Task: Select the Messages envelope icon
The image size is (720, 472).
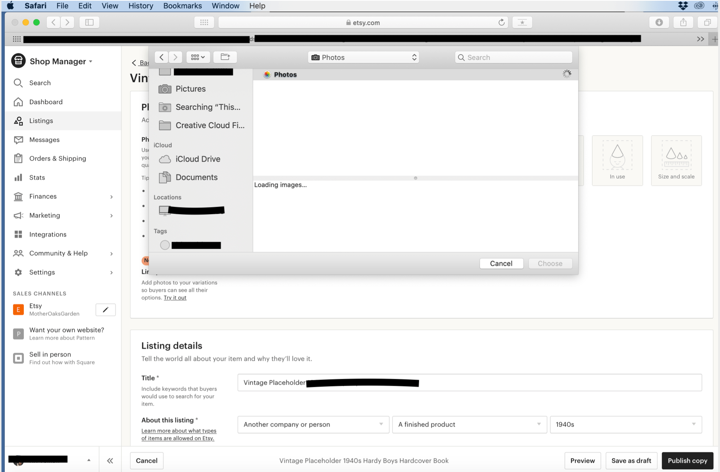Action: click(x=18, y=140)
